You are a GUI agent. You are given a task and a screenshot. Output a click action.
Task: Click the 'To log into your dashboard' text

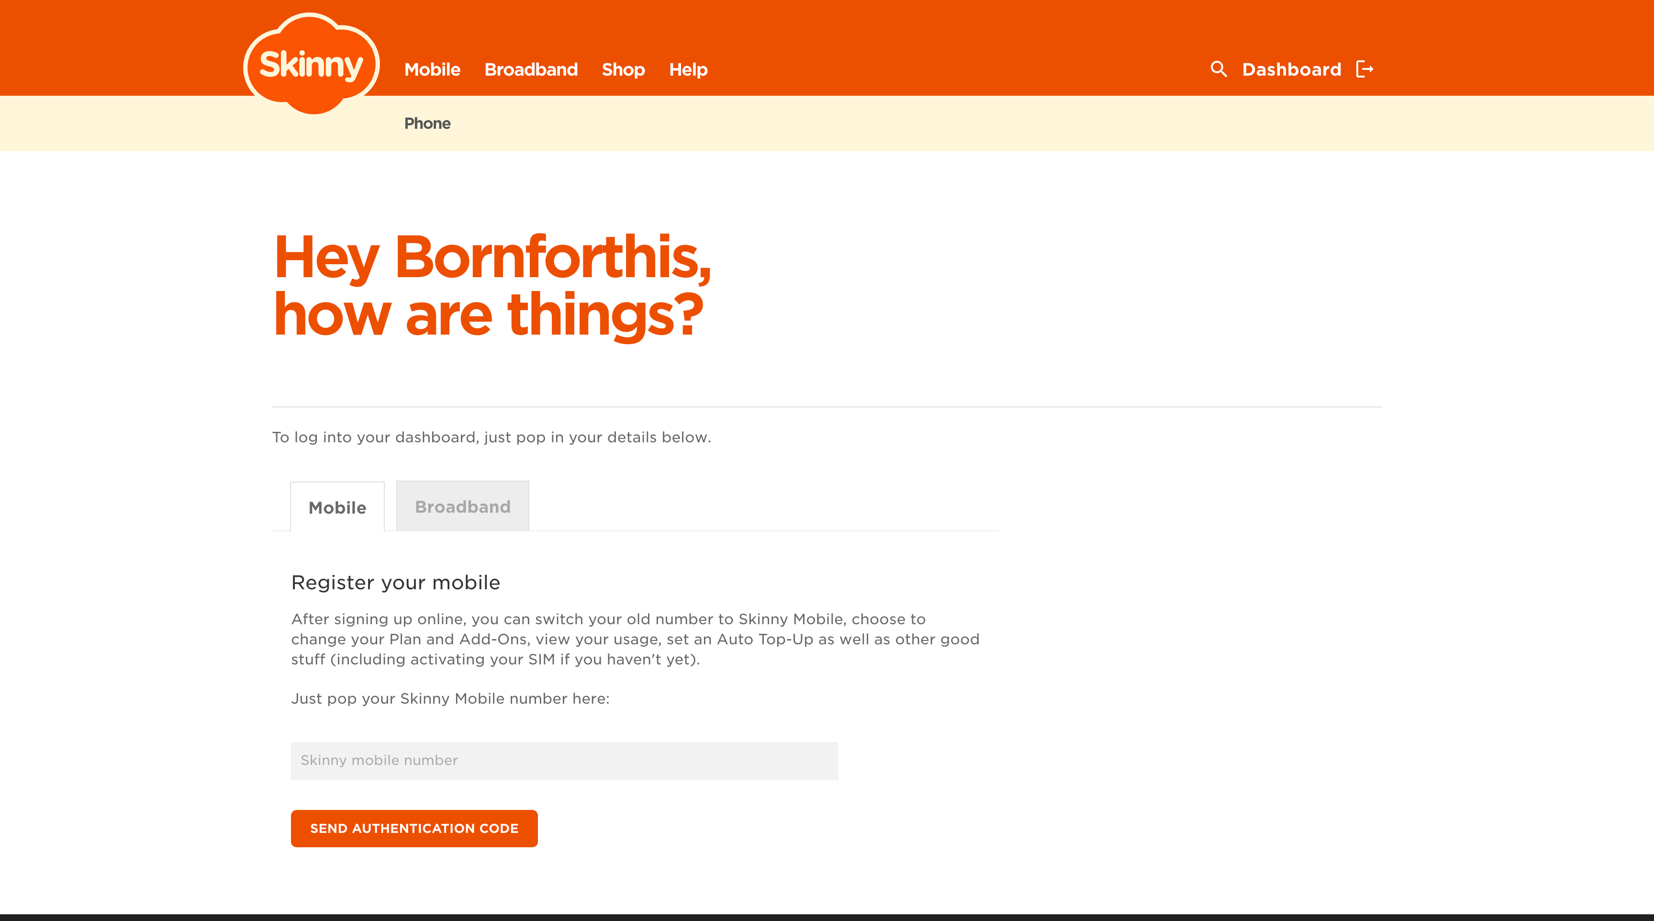pos(491,438)
